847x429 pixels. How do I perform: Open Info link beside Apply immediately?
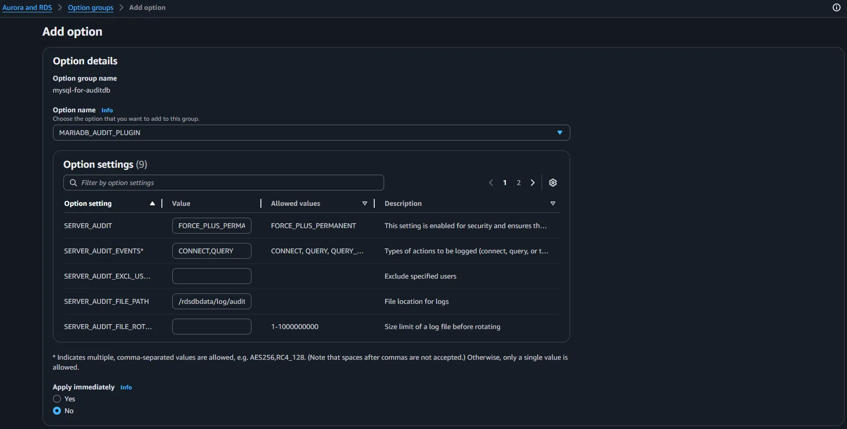126,387
